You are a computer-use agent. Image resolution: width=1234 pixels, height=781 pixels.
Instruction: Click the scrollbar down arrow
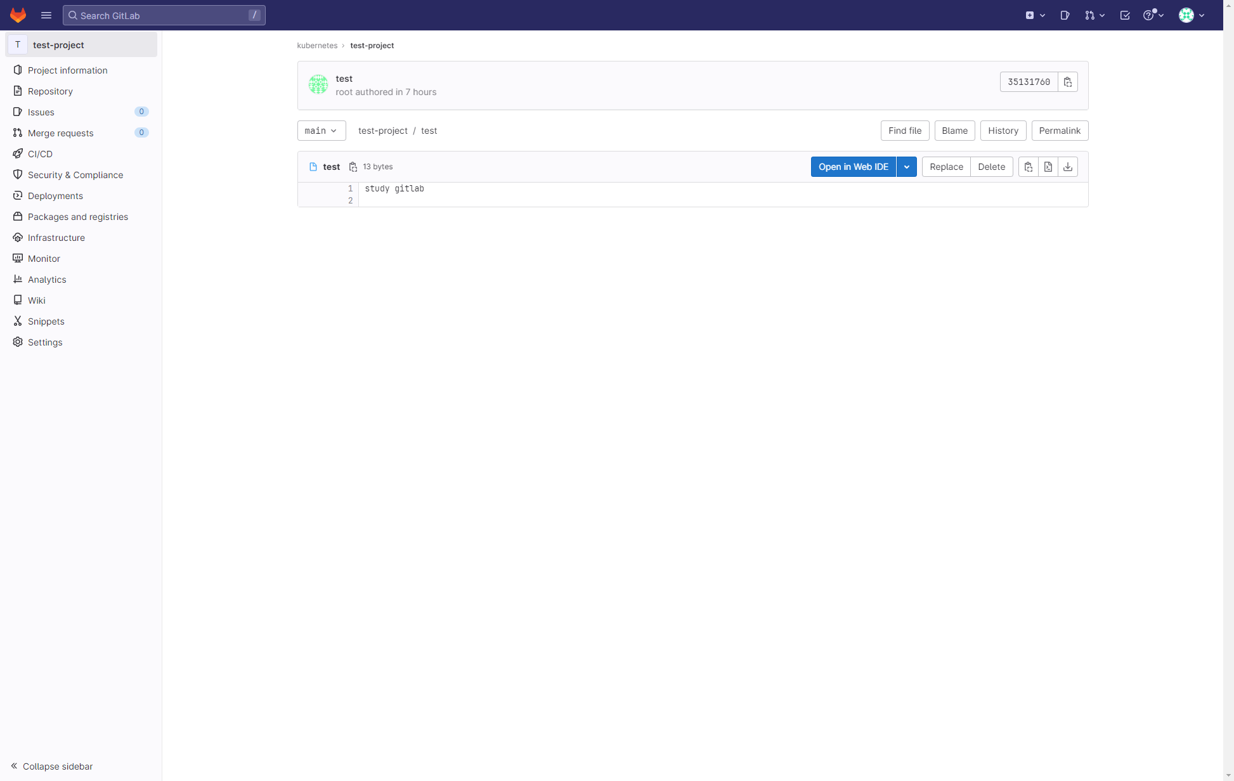point(1229,775)
